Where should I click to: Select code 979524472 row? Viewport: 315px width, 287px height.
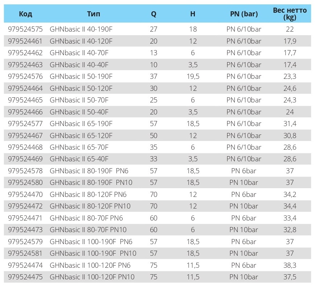point(25,206)
